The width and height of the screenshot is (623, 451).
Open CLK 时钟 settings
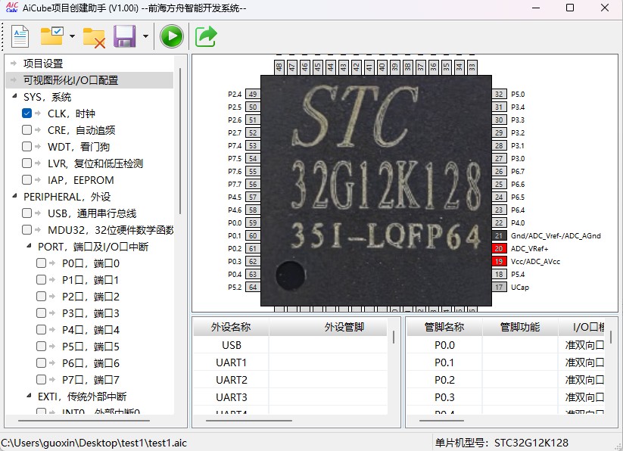click(x=71, y=114)
